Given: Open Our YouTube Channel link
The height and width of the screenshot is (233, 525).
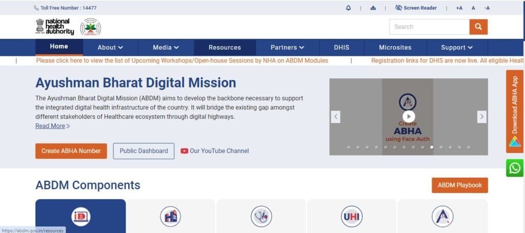Looking at the screenshot, I should click(x=215, y=151).
